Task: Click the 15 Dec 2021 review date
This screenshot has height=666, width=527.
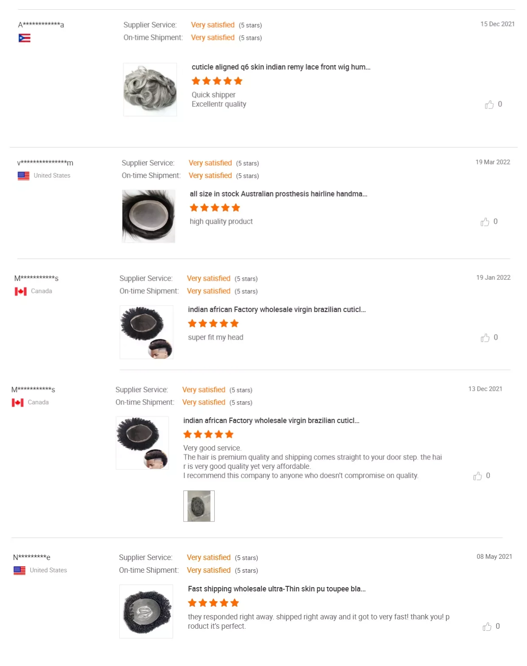Action: [497, 24]
